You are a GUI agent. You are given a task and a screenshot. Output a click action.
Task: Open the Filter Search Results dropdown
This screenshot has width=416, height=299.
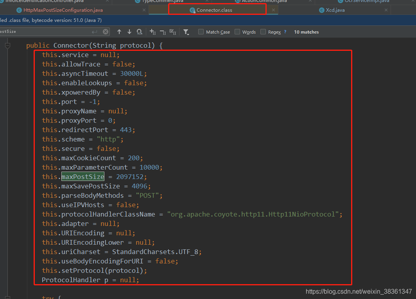coord(186,32)
